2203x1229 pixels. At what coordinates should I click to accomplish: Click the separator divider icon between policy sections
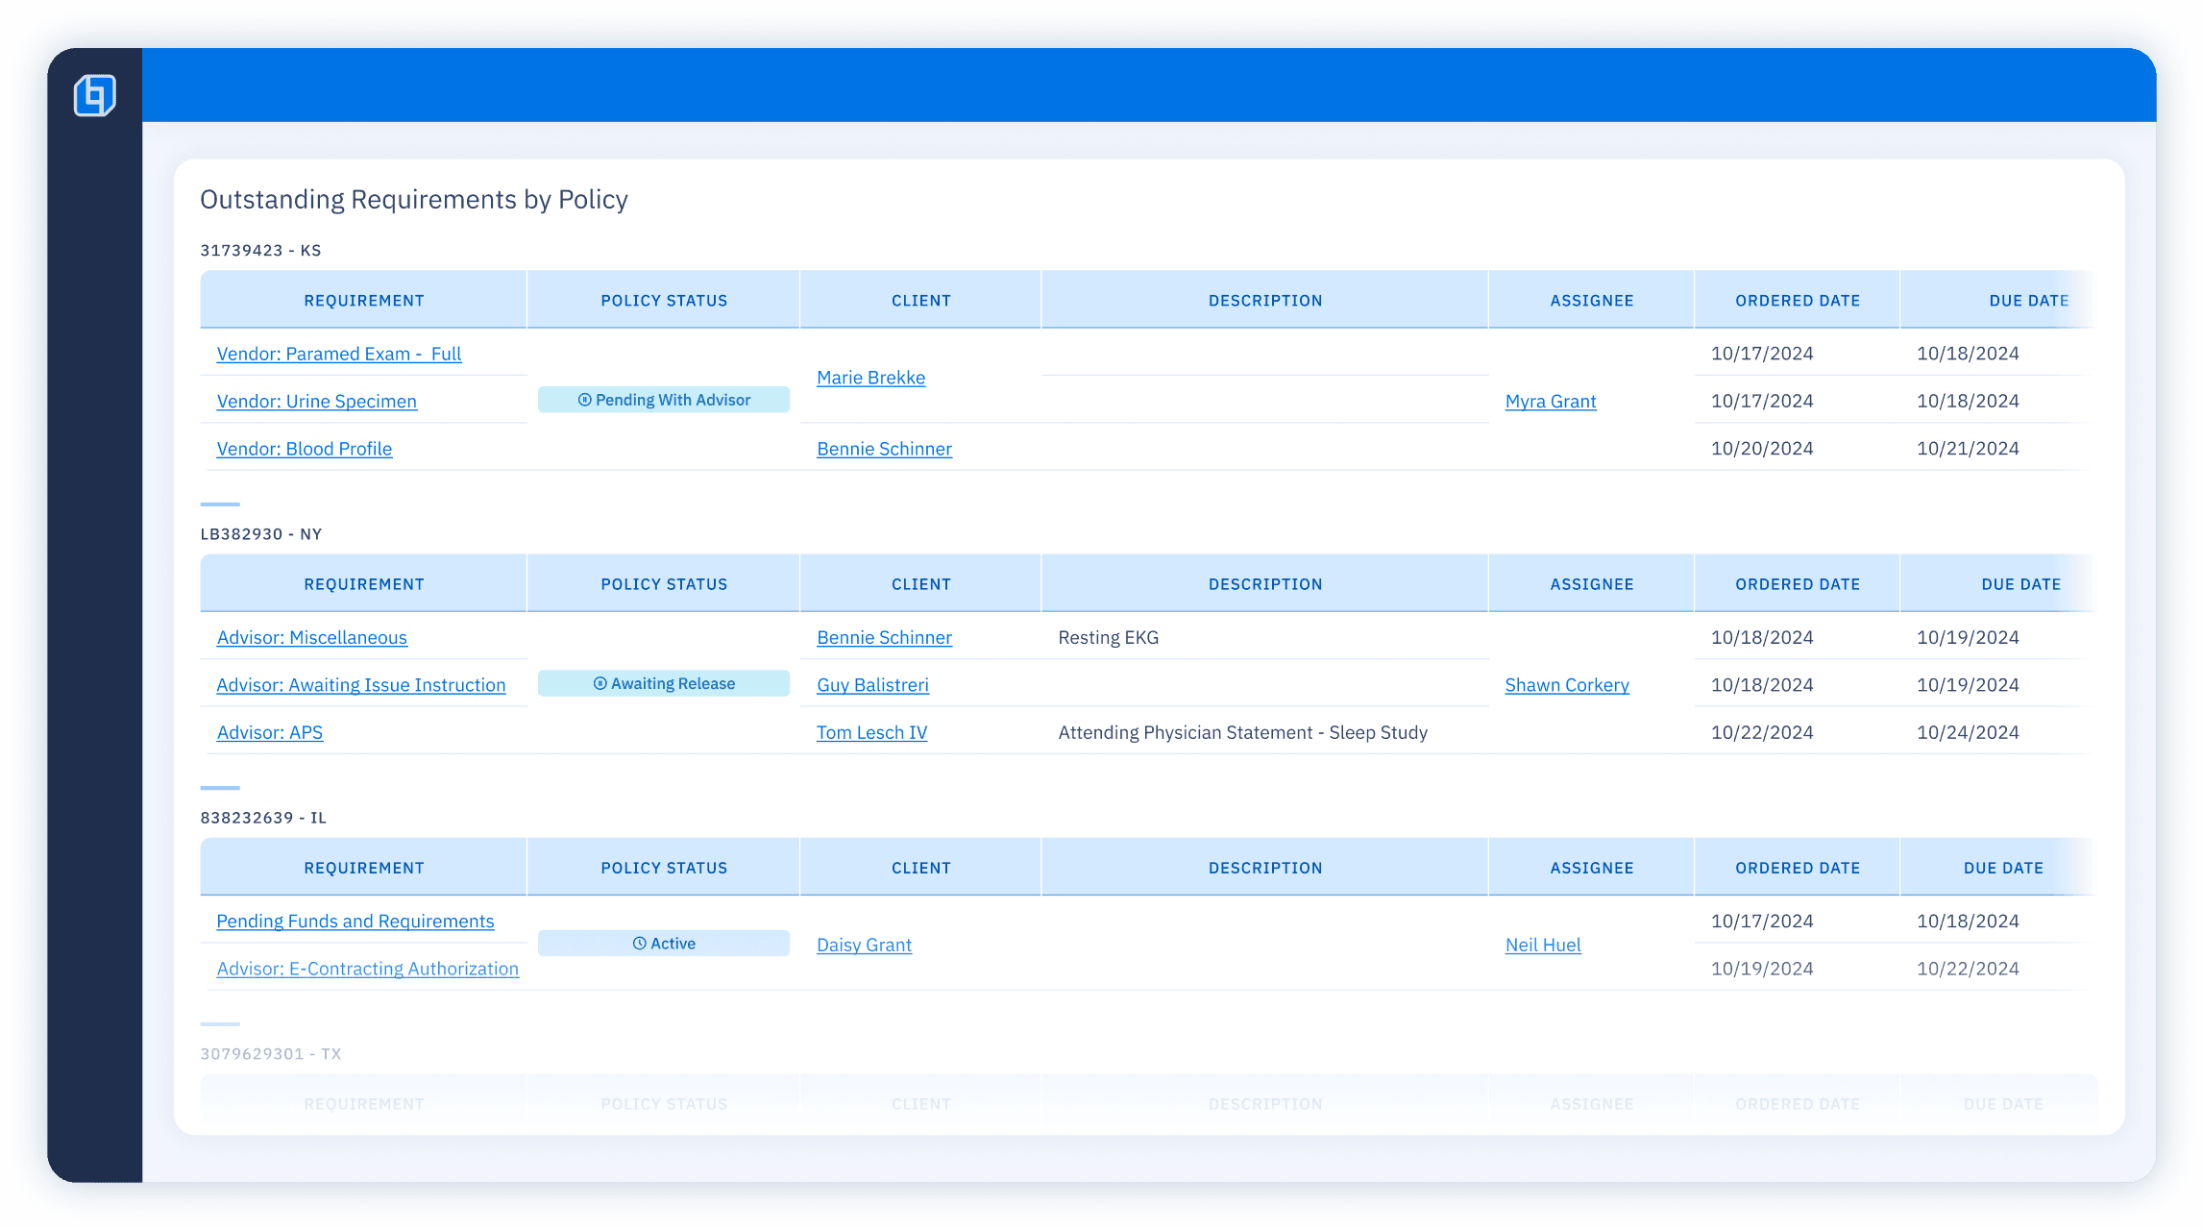pos(219,503)
